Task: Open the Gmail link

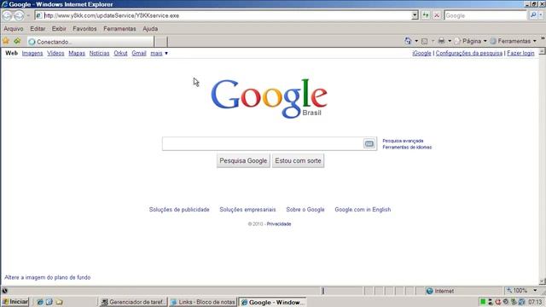Action: tap(139, 53)
